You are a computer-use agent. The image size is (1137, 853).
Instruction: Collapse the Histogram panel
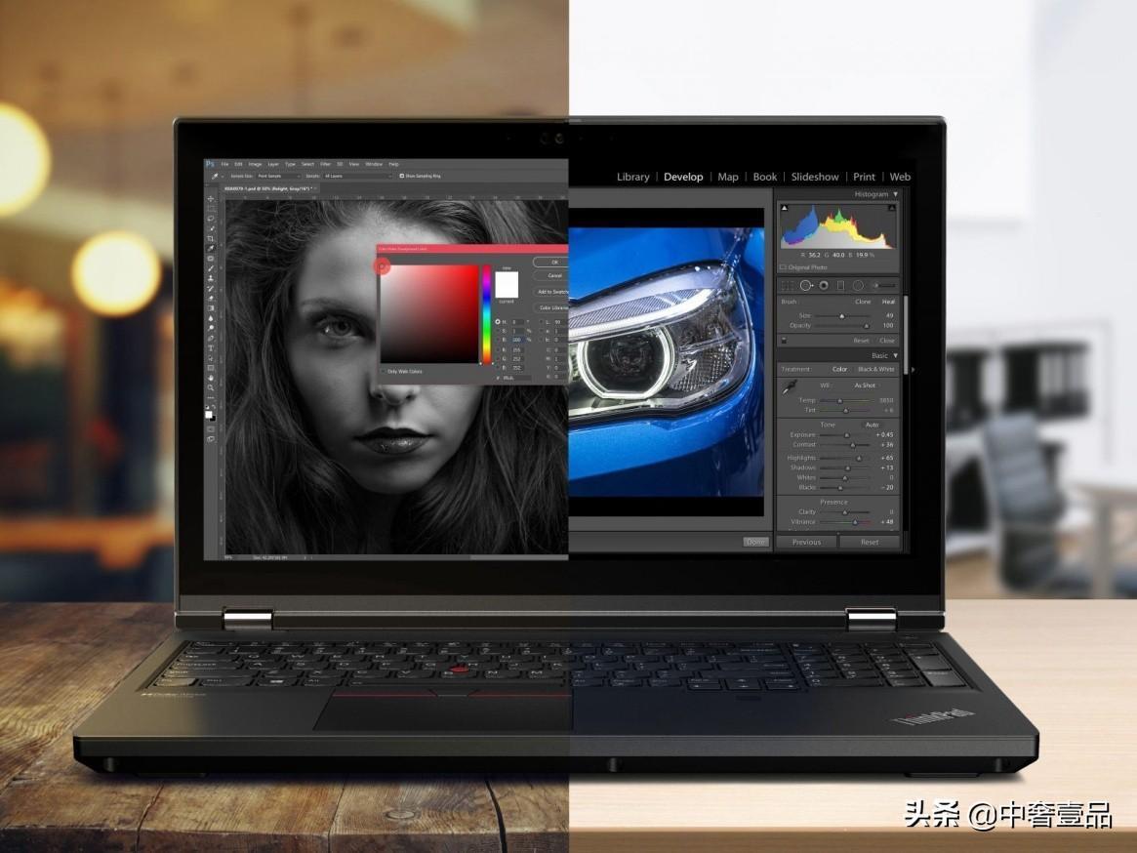click(x=894, y=194)
